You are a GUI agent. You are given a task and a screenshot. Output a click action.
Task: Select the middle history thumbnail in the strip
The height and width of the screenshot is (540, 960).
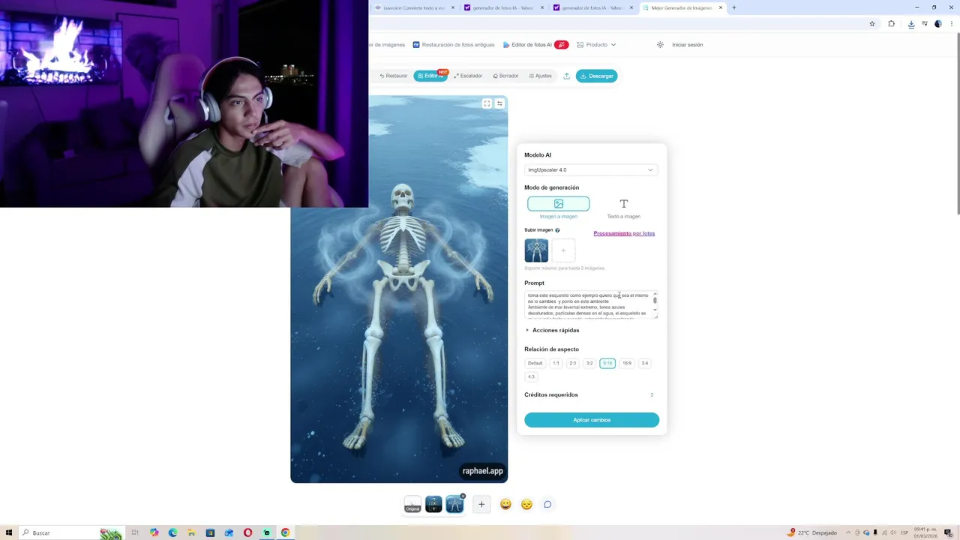(x=433, y=505)
